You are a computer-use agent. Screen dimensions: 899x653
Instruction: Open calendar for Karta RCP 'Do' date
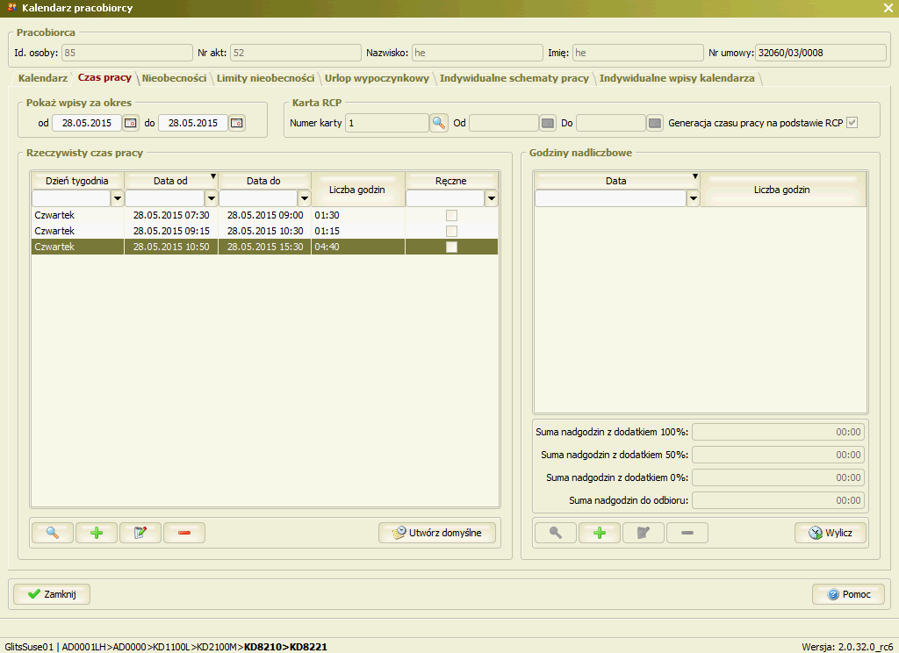click(x=655, y=123)
